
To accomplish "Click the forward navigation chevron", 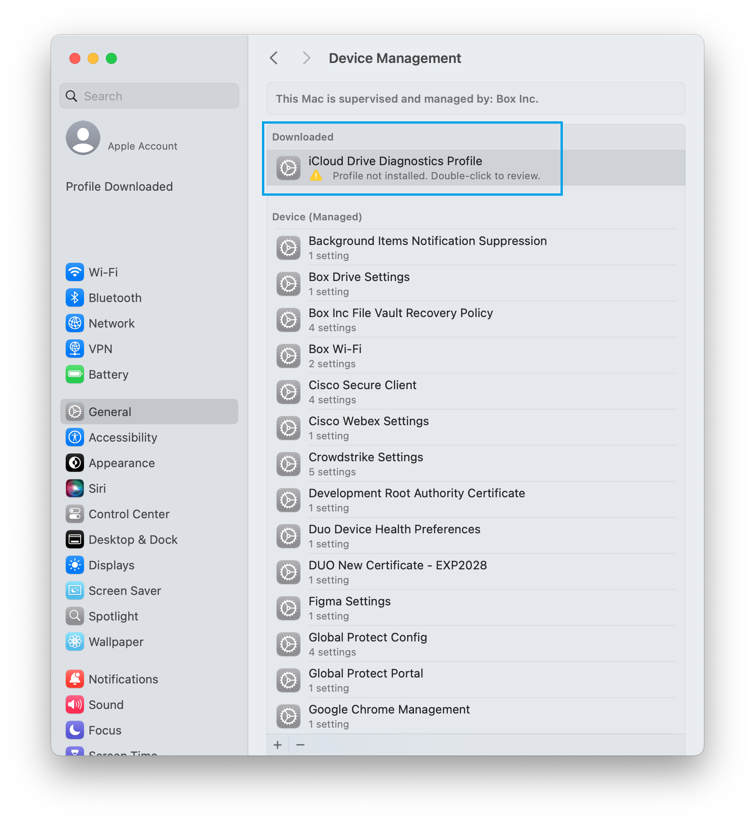I will coord(306,58).
